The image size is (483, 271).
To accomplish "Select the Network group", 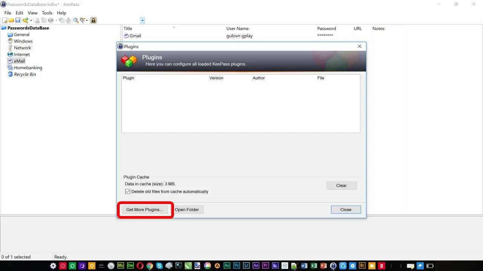I will click(x=23, y=48).
